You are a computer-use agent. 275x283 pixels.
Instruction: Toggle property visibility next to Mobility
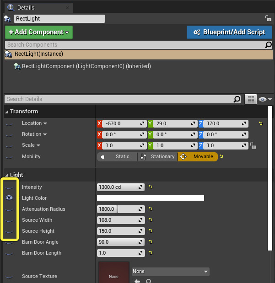(9, 157)
